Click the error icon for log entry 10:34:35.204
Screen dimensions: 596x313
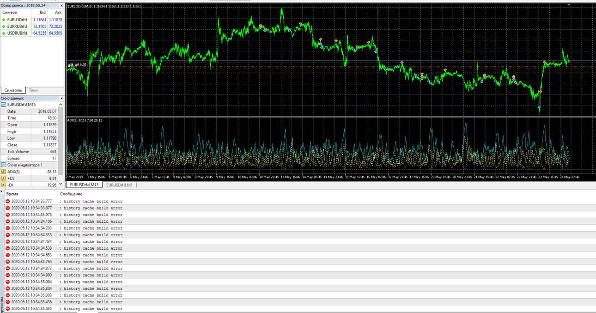8,288
